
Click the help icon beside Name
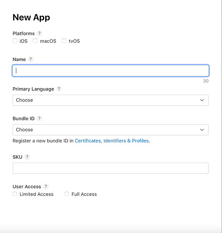(x=31, y=59)
